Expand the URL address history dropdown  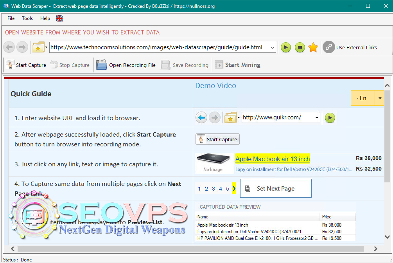point(273,47)
